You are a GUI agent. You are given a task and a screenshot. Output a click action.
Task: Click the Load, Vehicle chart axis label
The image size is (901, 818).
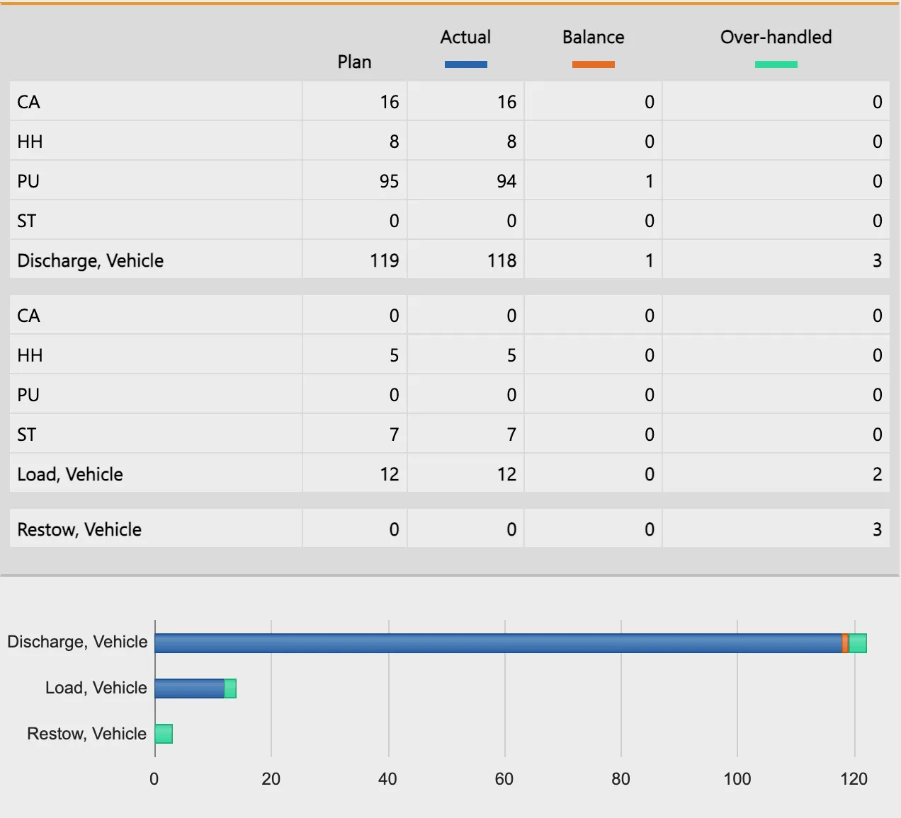click(x=96, y=688)
